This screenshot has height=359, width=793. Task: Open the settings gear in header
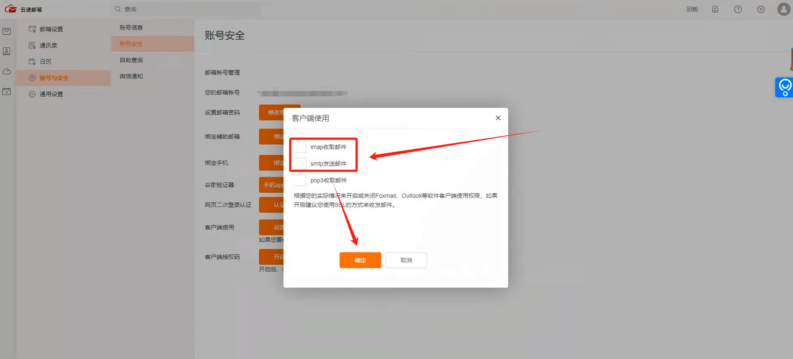click(761, 9)
